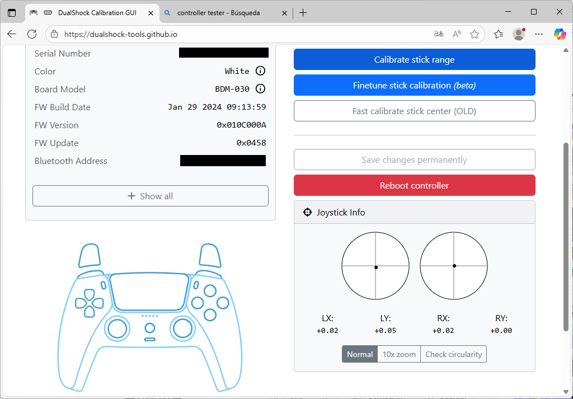The image size is (573, 399).
Task: Reload the page with refresh icon
Action: [x=32, y=34]
